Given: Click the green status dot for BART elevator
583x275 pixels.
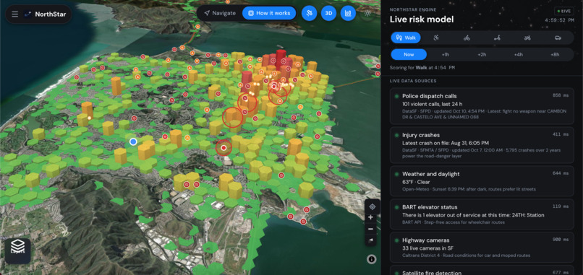Looking at the screenshot, I should coord(396,207).
